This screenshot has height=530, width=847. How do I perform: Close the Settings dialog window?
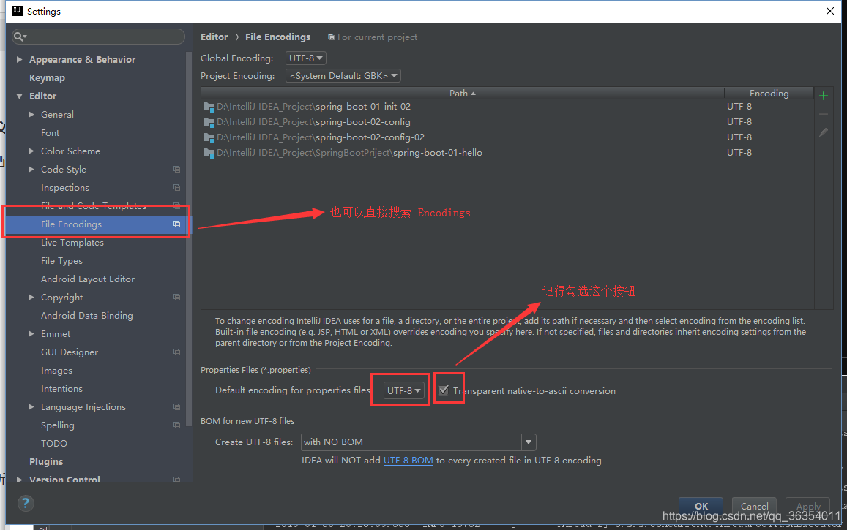coord(829,11)
